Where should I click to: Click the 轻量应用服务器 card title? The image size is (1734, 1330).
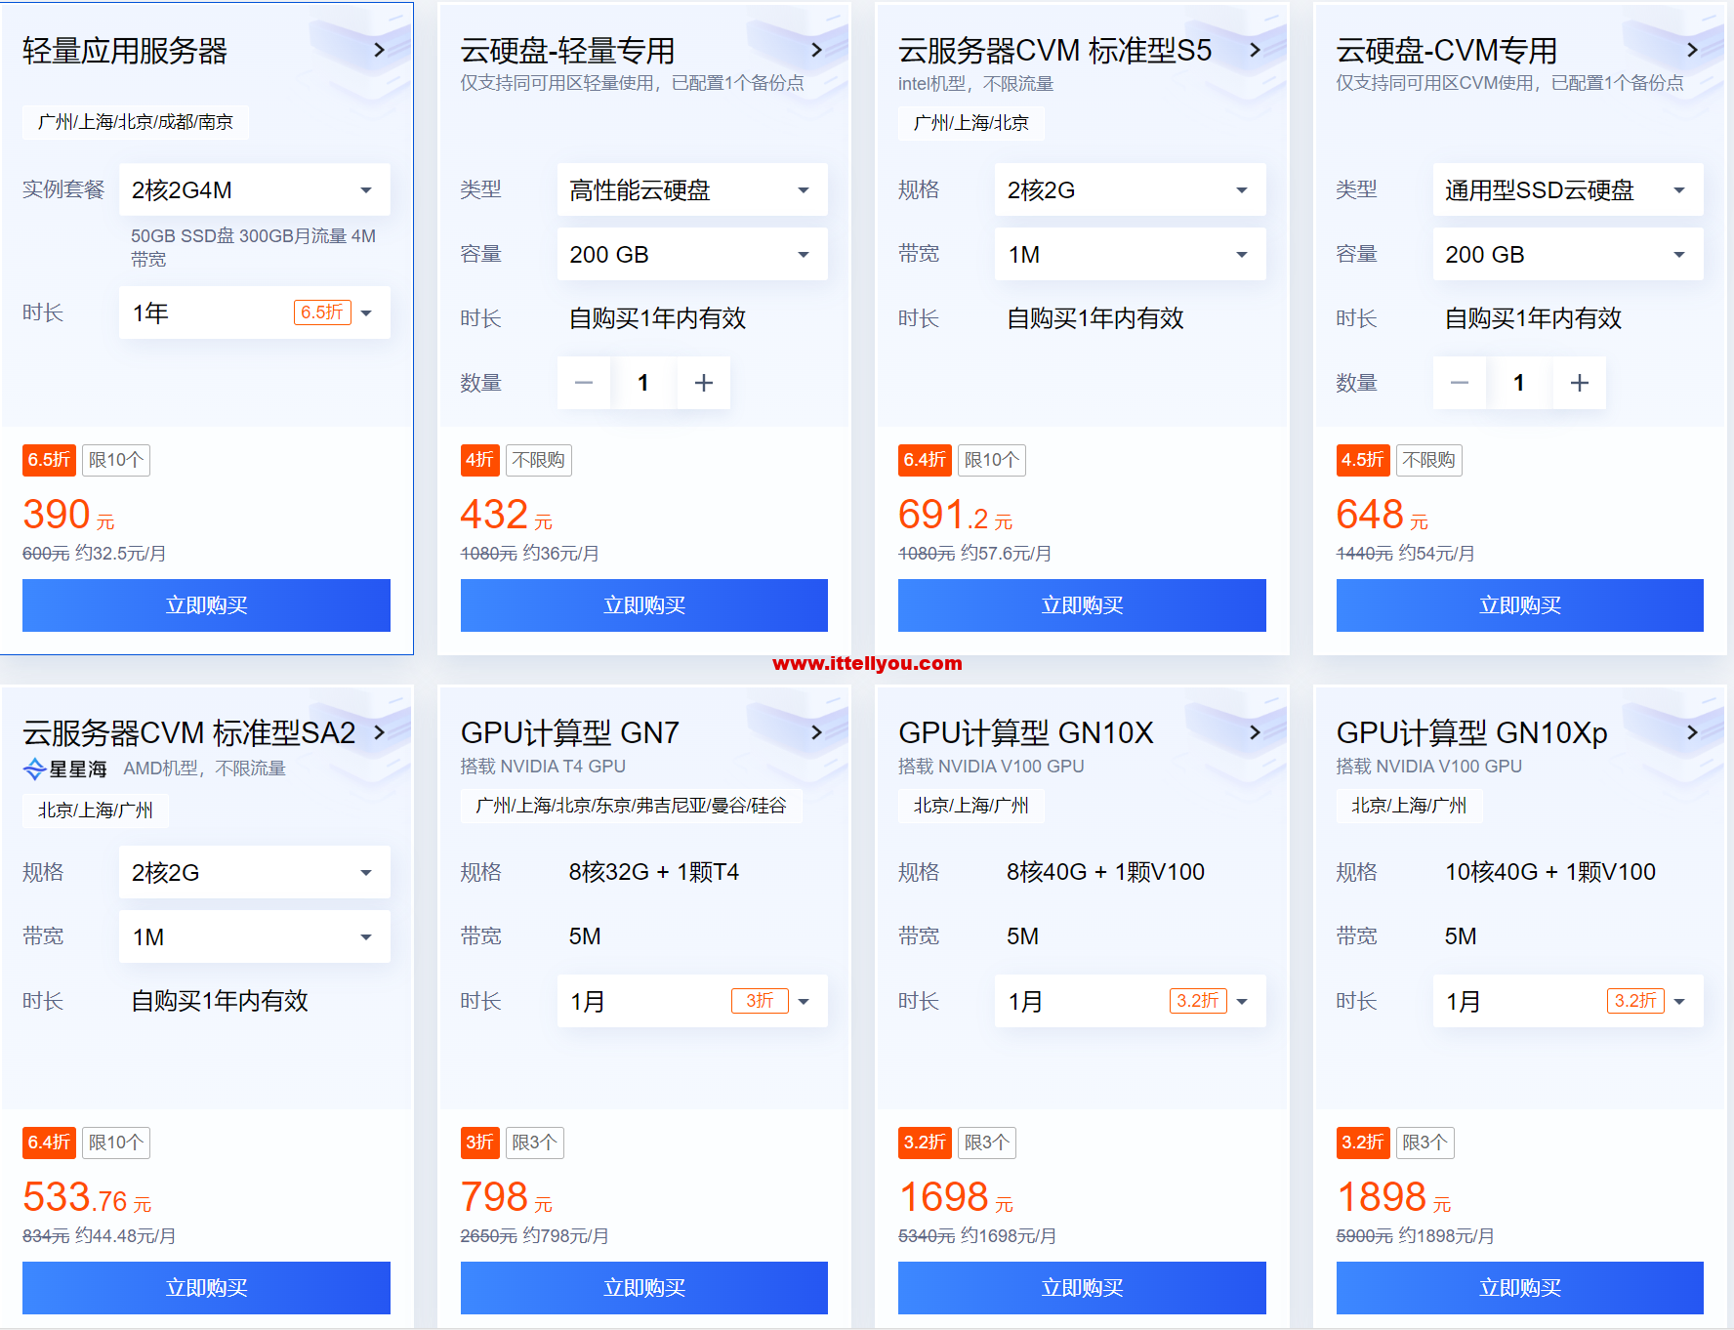click(125, 51)
